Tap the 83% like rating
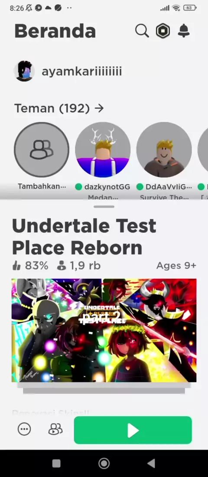This screenshot has width=208, height=477. pyautogui.click(x=30, y=266)
